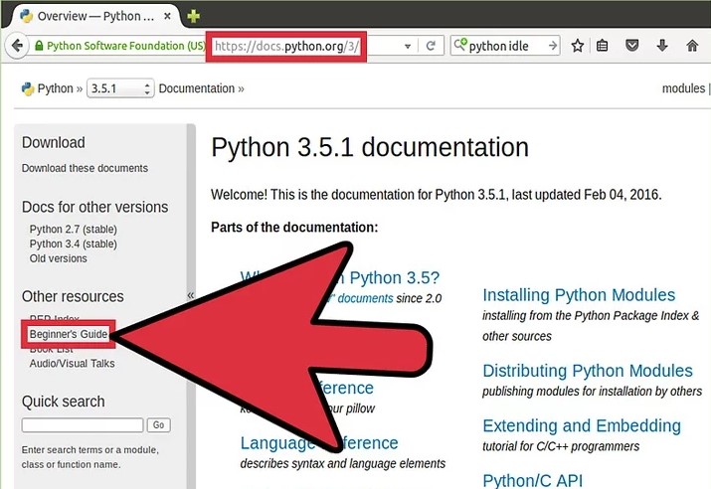Screen dimensions: 711x489
Task: Open Download these documents link
Action: point(85,168)
